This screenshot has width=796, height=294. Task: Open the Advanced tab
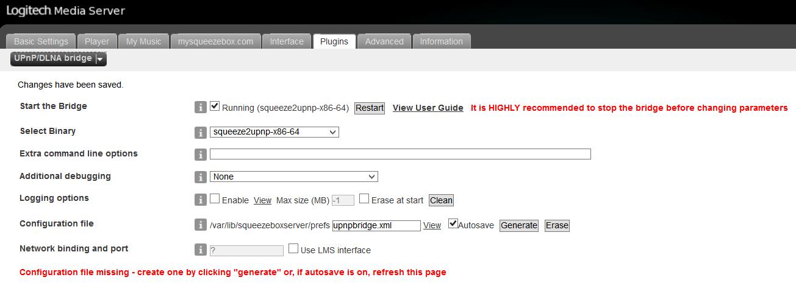tap(384, 41)
